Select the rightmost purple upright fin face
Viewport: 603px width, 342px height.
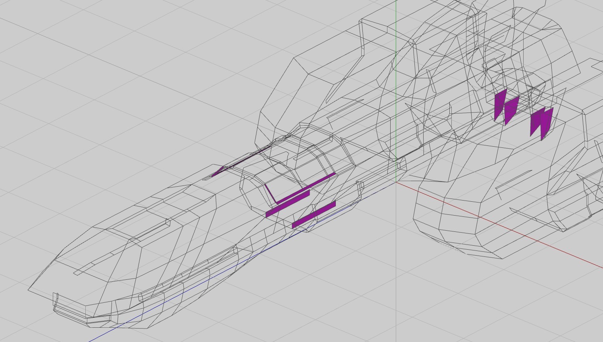click(546, 124)
